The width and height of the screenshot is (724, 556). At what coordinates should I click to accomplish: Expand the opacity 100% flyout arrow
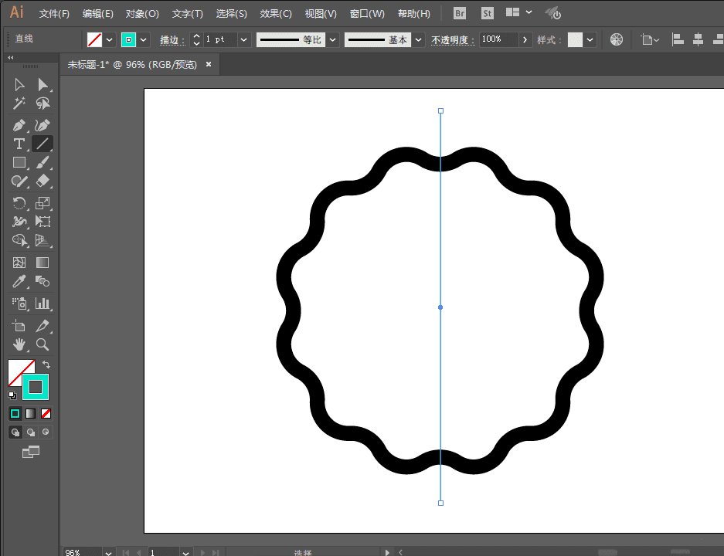(x=525, y=39)
